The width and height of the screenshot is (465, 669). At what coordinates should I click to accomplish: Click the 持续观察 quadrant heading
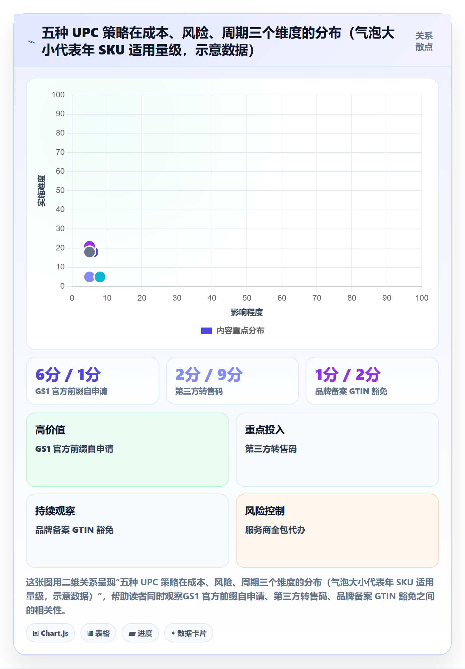(55, 511)
